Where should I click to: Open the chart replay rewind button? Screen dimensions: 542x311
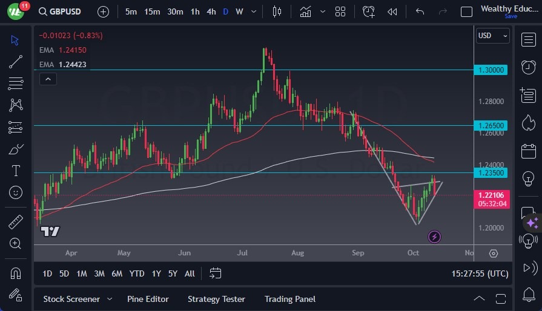coord(392,11)
